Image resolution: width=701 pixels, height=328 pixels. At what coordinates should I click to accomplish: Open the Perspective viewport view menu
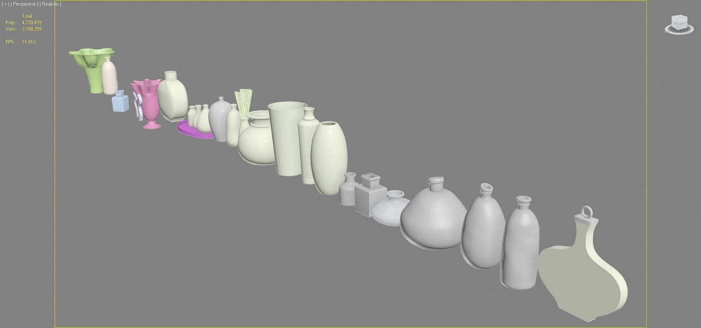[24, 4]
